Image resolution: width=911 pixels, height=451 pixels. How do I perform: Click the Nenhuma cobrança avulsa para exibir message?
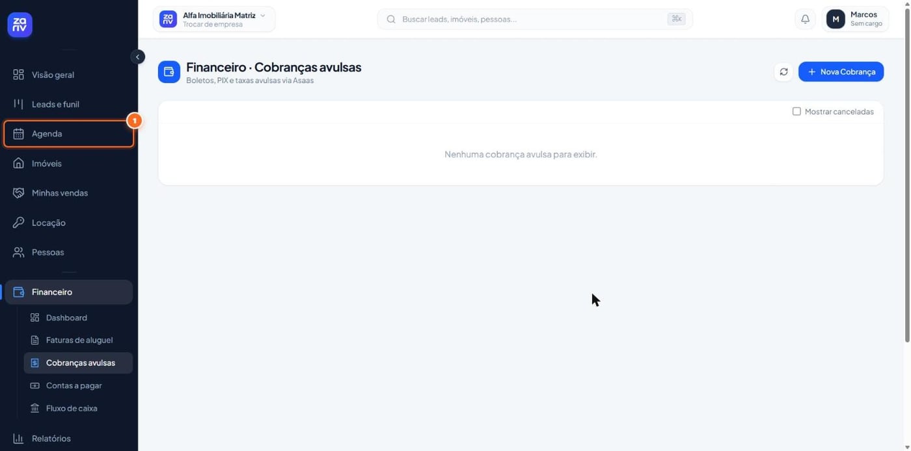pyautogui.click(x=521, y=154)
